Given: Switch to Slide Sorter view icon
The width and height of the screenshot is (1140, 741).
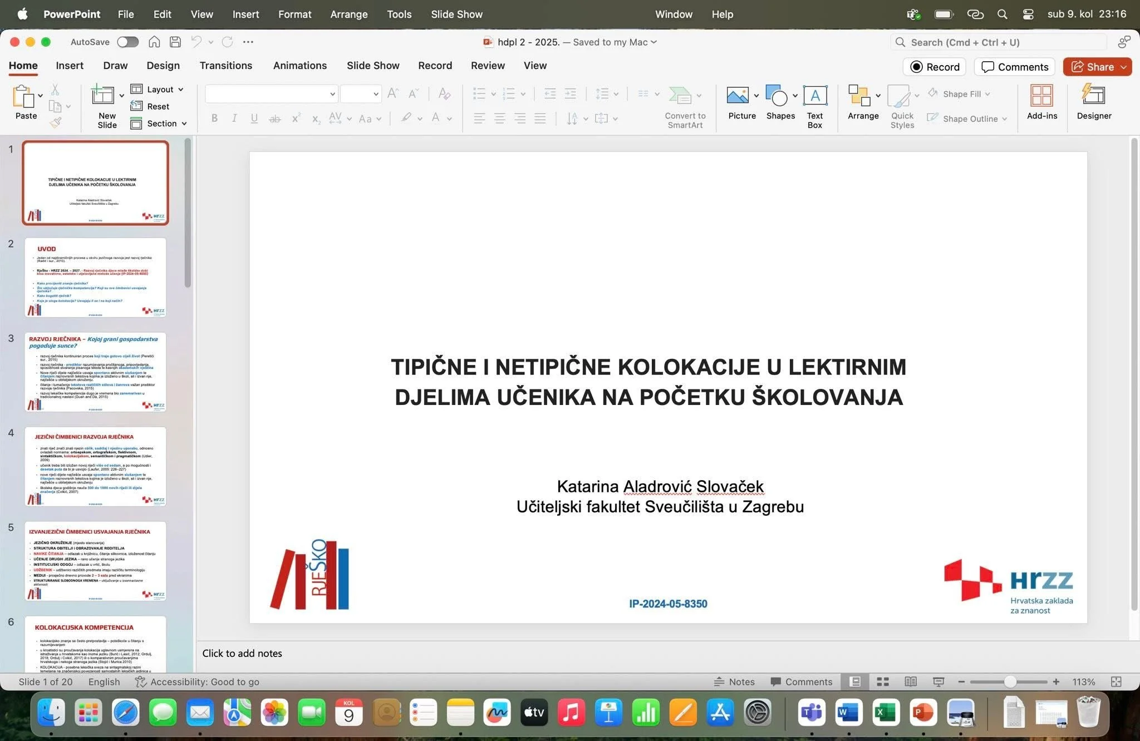Looking at the screenshot, I should click(x=883, y=681).
